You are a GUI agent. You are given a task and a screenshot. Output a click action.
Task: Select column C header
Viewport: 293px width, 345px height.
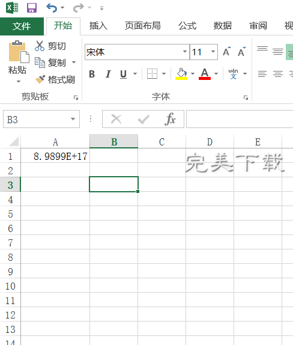coord(162,142)
